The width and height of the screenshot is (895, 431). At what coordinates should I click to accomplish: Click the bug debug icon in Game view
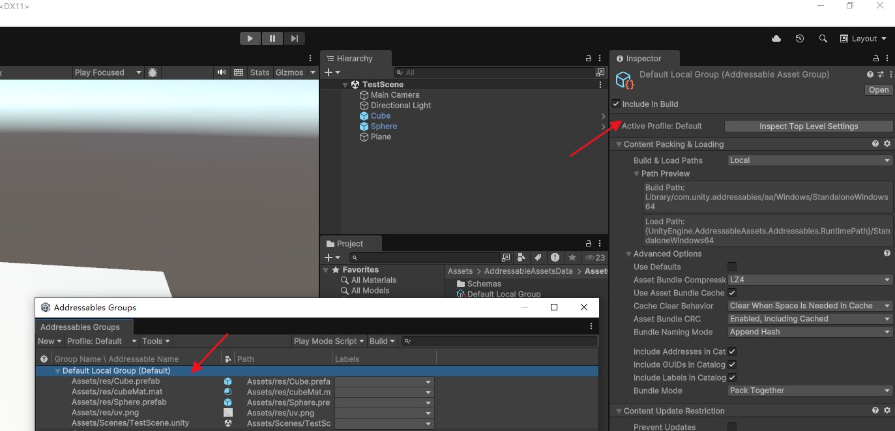point(153,72)
